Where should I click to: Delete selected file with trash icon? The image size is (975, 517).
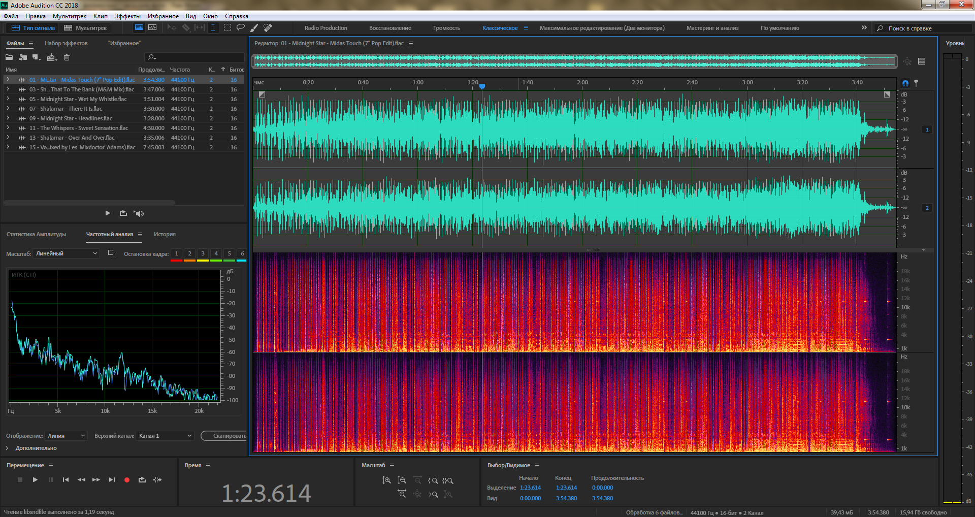coord(67,57)
